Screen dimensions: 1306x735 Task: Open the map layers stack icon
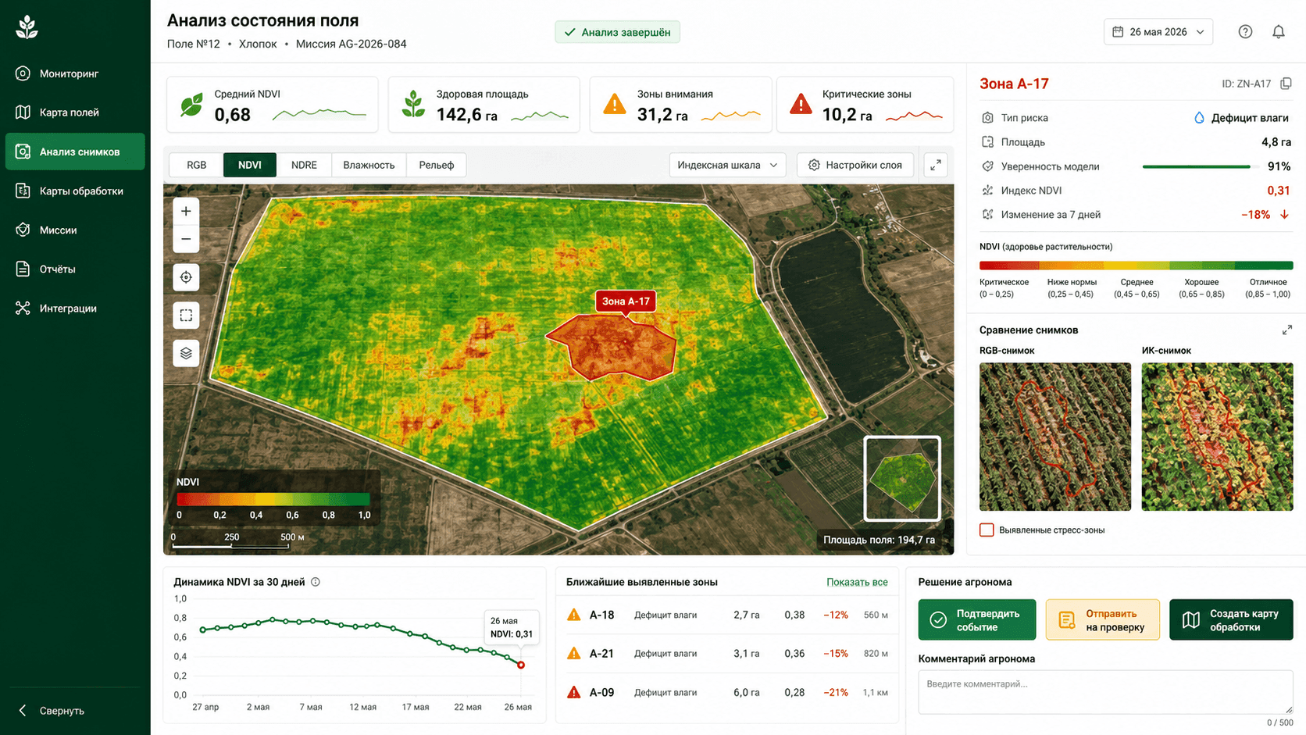pos(186,353)
